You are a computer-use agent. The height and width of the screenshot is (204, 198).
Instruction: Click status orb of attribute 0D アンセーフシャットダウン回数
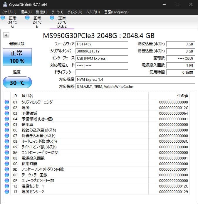click(x=7, y=169)
